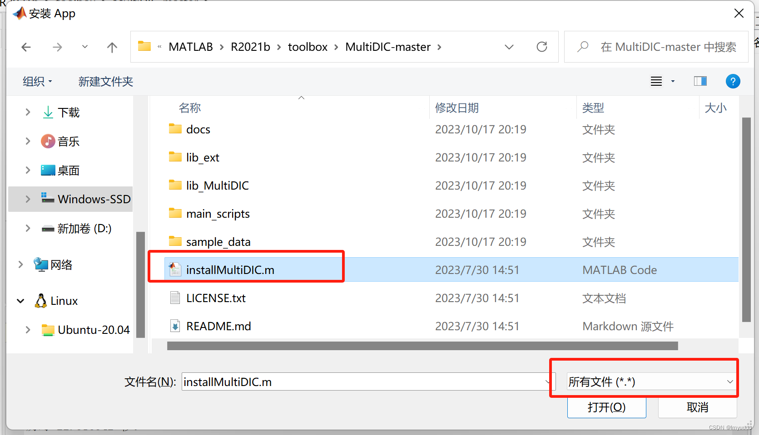The width and height of the screenshot is (759, 435).
Task: Click the address bar folder icon
Action: [x=144, y=46]
